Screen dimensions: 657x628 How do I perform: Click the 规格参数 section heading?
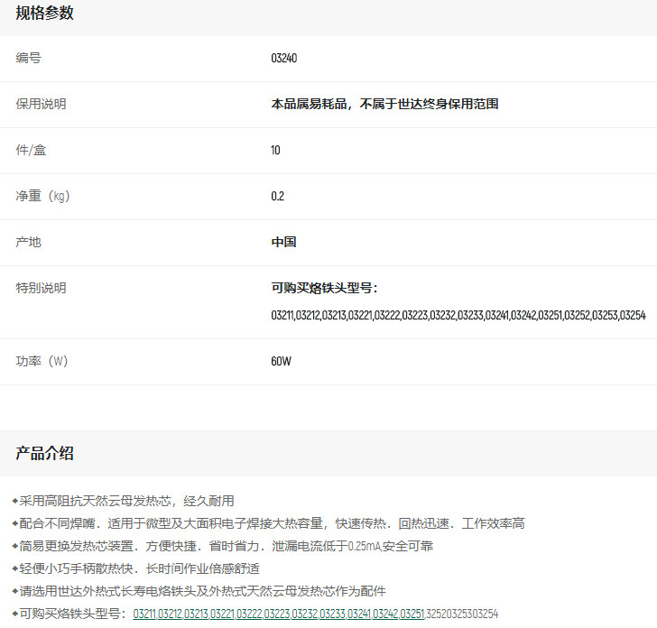[x=44, y=14]
